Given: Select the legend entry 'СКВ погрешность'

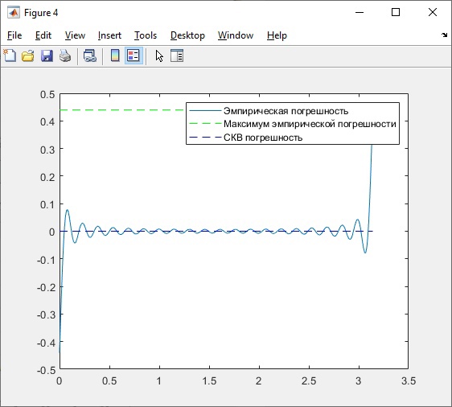Looking at the screenshot, I should 263,138.
